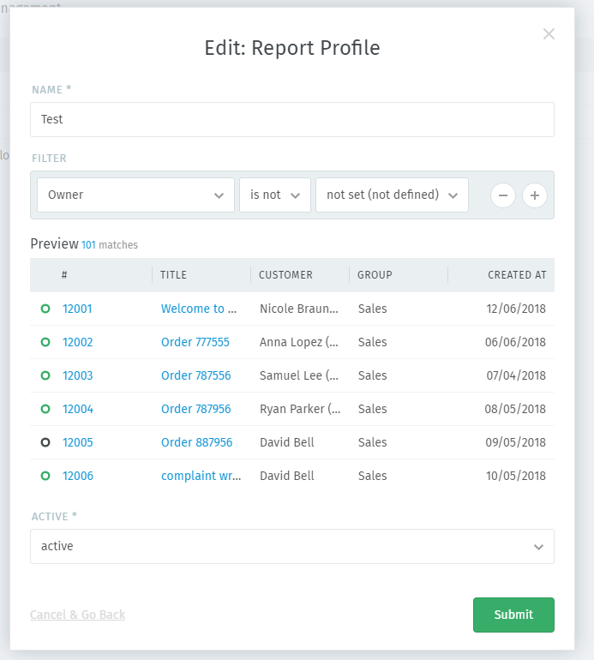
Task: Click the CREATED AT column header
Action: coord(517,275)
